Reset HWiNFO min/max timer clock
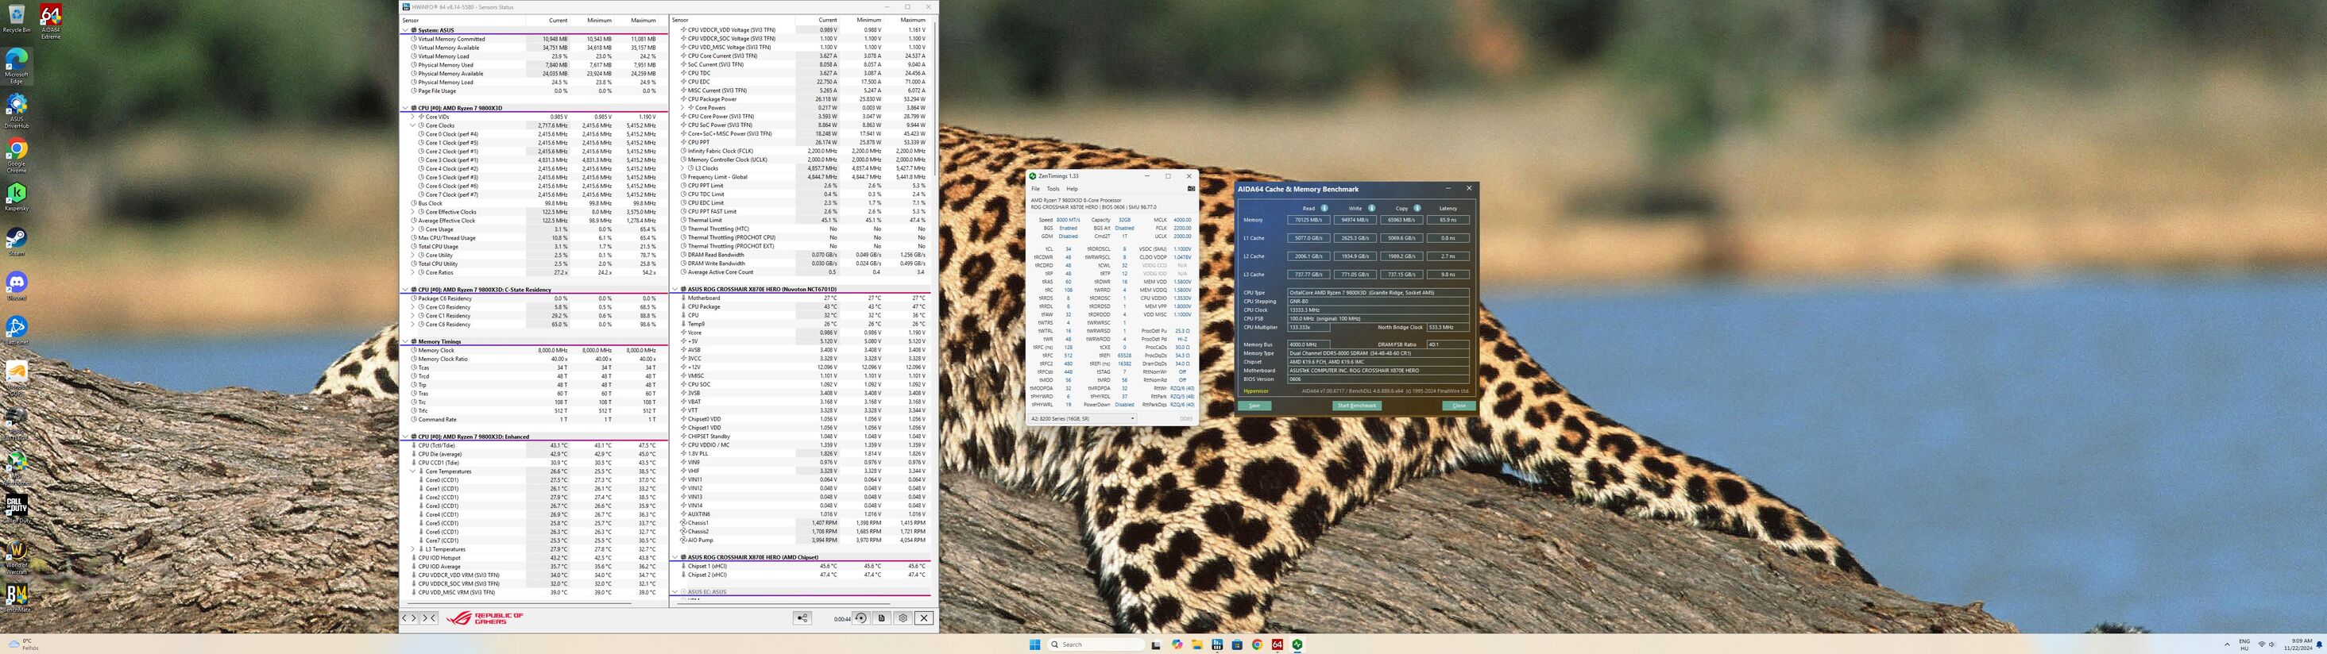This screenshot has height=654, width=2327. [x=861, y=618]
